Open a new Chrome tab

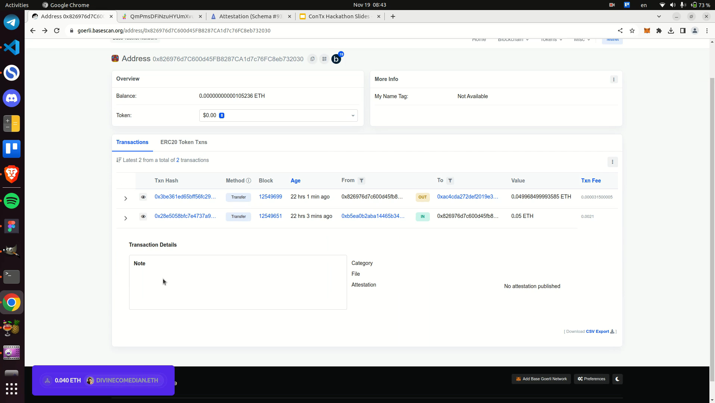(393, 16)
